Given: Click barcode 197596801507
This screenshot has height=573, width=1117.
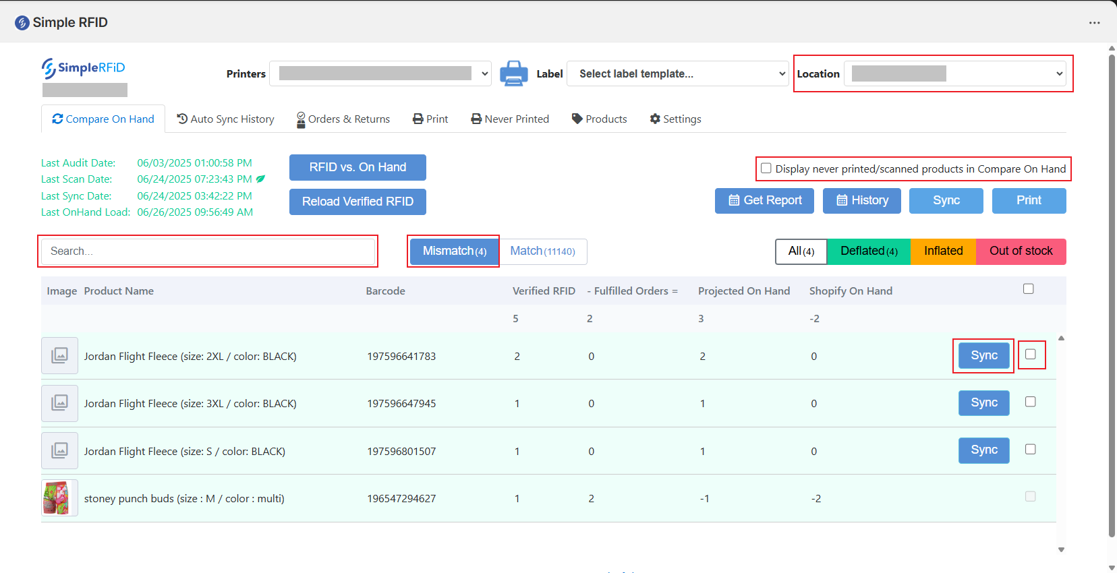Looking at the screenshot, I should pyautogui.click(x=401, y=452).
